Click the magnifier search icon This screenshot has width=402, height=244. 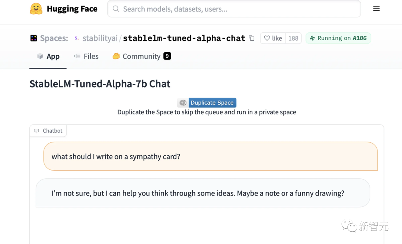pos(116,9)
